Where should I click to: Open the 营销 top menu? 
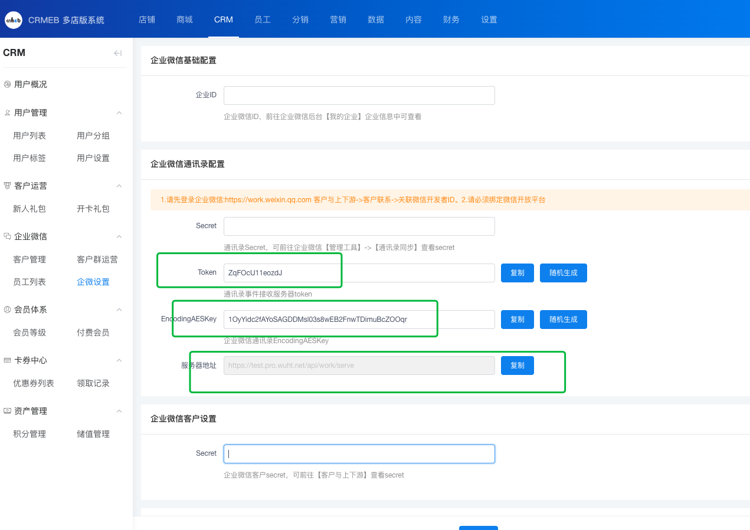(x=338, y=19)
